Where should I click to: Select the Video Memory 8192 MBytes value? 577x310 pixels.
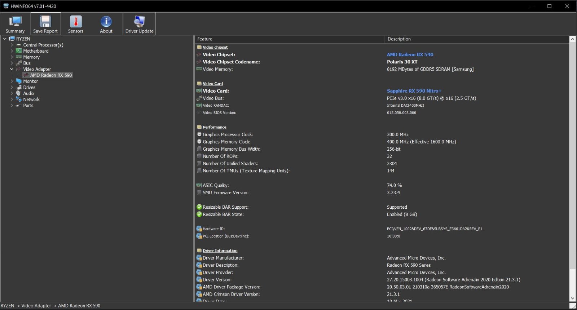pos(430,69)
